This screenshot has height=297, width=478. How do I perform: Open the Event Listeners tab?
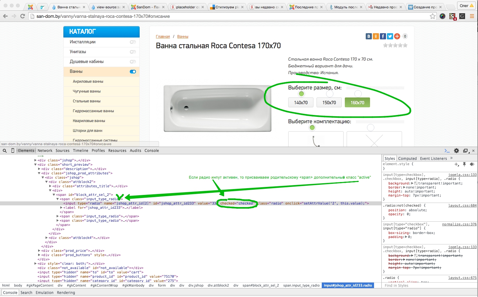pos(433,158)
